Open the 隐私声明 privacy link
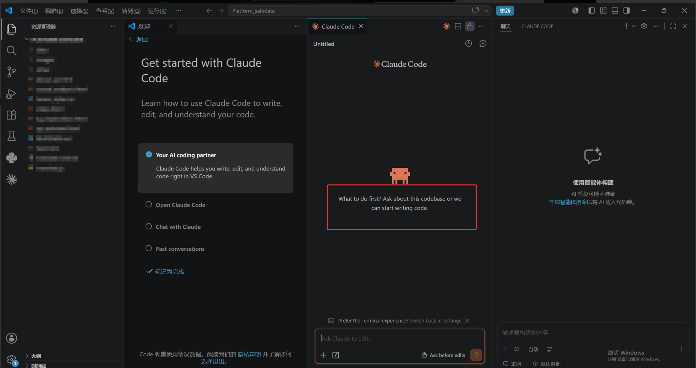696x368 pixels. click(x=249, y=354)
